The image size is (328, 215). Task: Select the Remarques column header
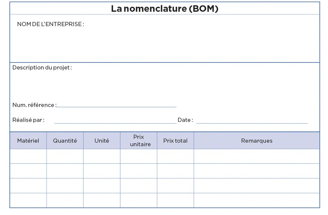[257, 141]
